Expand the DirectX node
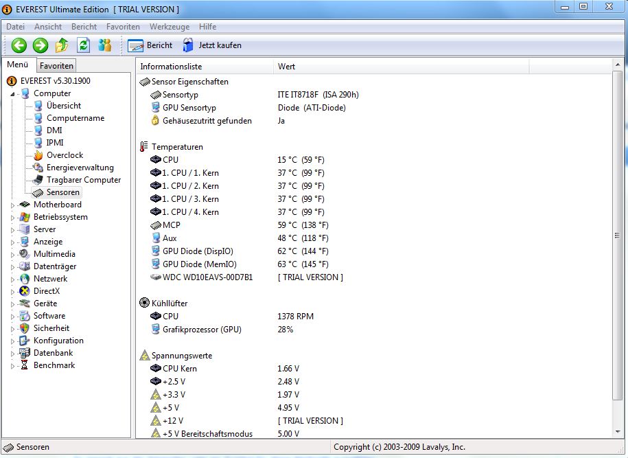This screenshot has width=628, height=458. [12, 292]
